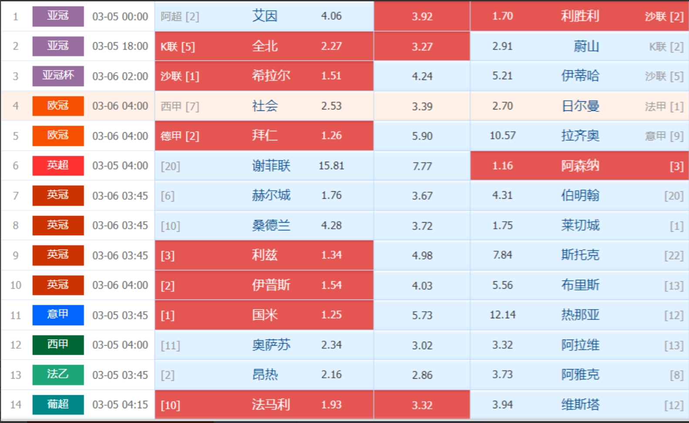Select away team 阿拉维
Image resolution: width=689 pixels, height=423 pixels.
pos(580,345)
